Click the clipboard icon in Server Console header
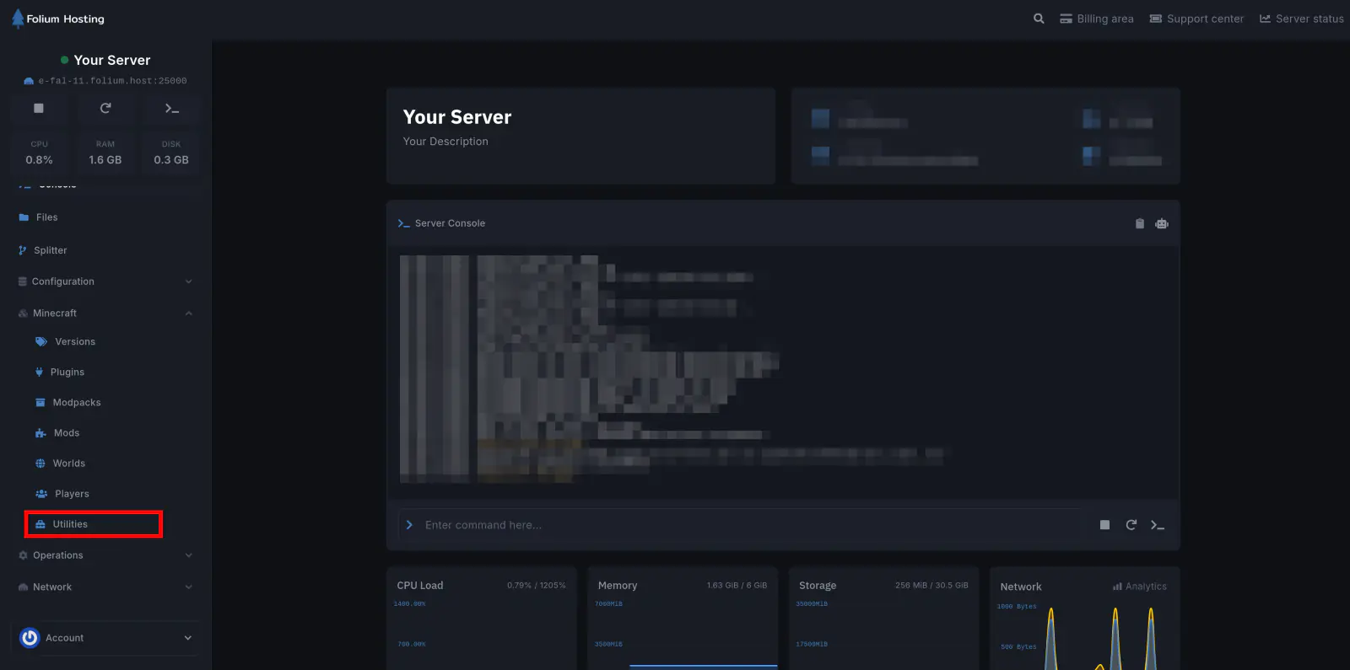Viewport: 1350px width, 670px height. click(1140, 223)
